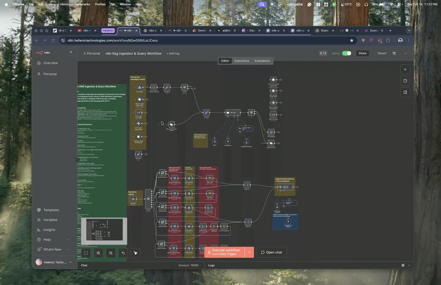Image resolution: width=441 pixels, height=285 pixels.
Task: Select the Supabase Vector Store node
Action: coord(245,129)
